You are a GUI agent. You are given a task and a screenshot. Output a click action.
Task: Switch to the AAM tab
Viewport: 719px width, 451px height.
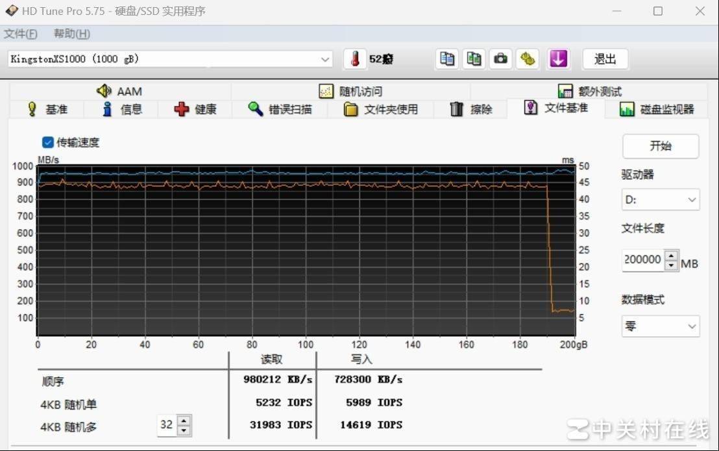click(120, 91)
